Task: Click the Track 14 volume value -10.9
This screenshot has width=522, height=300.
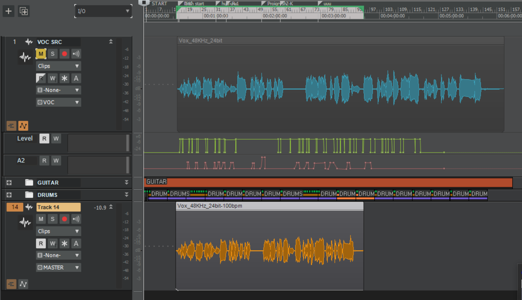Action: point(100,207)
